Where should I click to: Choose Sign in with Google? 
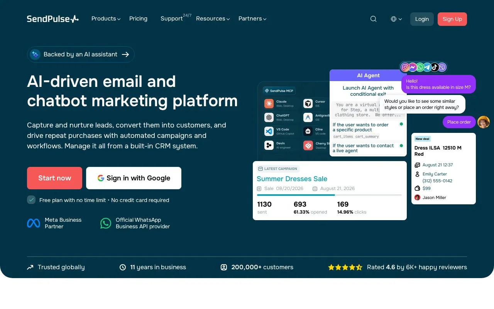click(x=134, y=178)
